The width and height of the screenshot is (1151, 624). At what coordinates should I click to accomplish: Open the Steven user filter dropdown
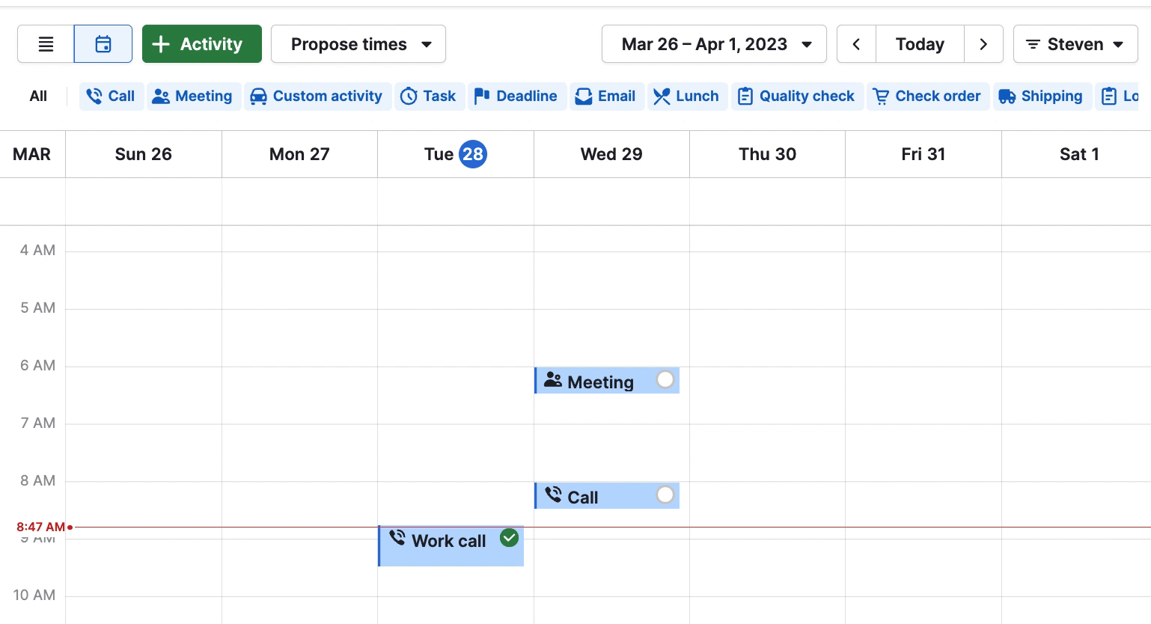point(1075,43)
